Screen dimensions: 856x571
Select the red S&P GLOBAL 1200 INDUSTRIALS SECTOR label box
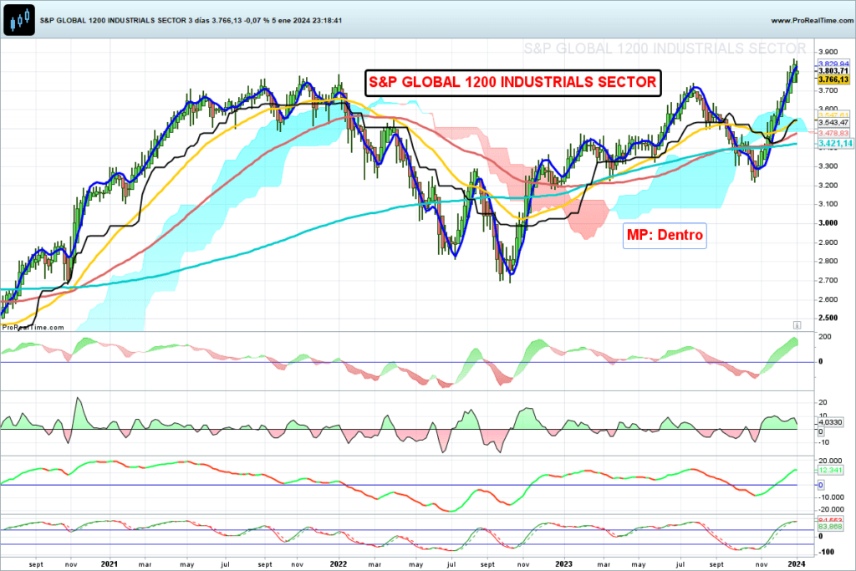512,83
